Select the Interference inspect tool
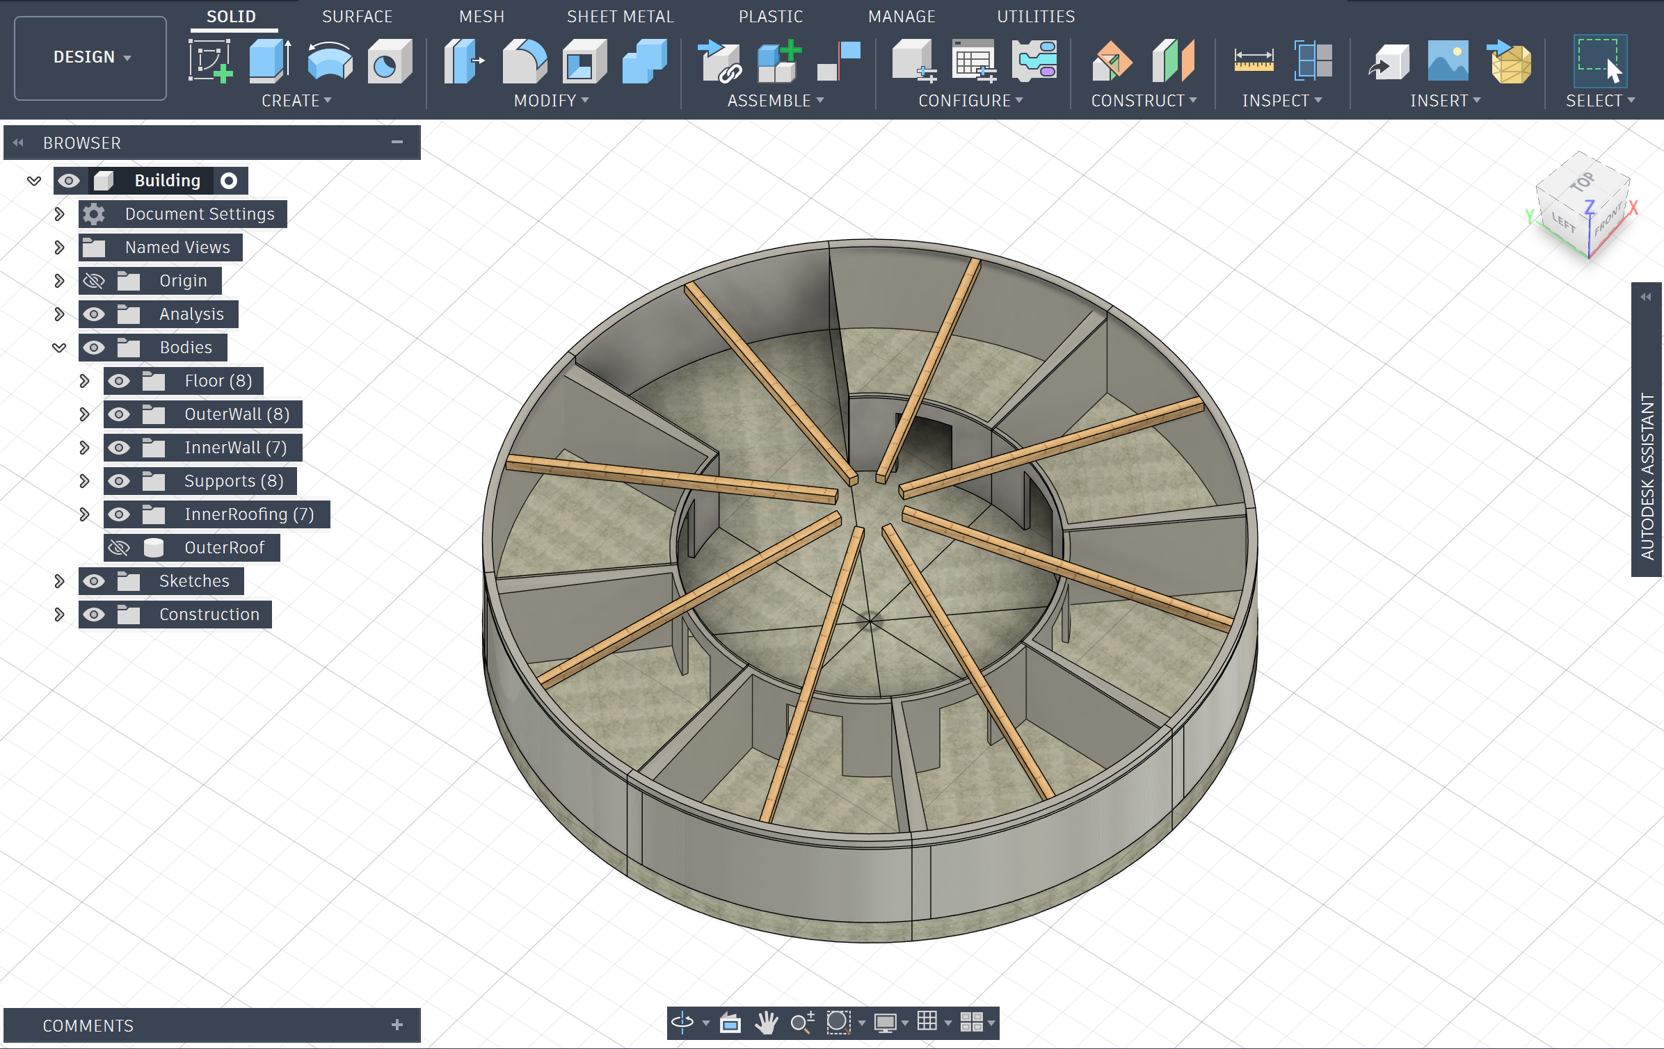Image resolution: width=1664 pixels, height=1049 pixels. click(x=1313, y=61)
